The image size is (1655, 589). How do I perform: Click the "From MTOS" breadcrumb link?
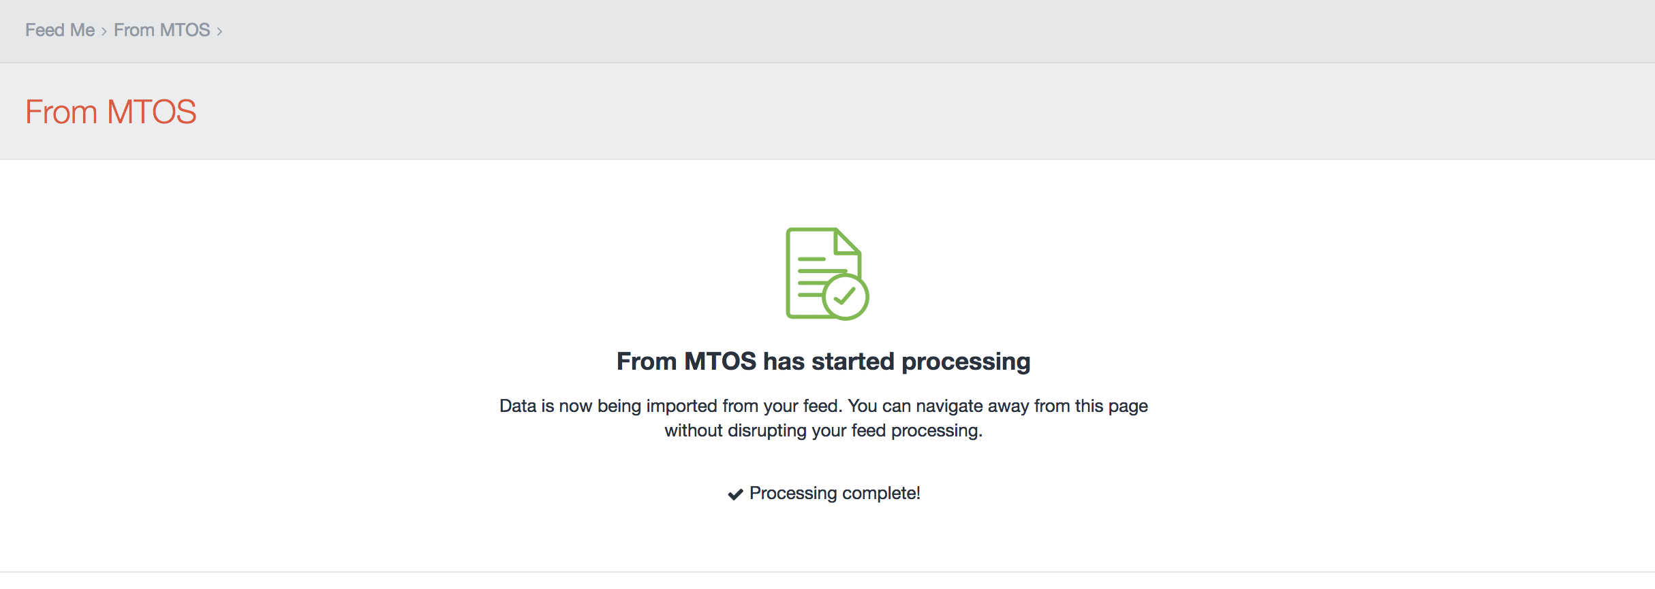(x=161, y=30)
